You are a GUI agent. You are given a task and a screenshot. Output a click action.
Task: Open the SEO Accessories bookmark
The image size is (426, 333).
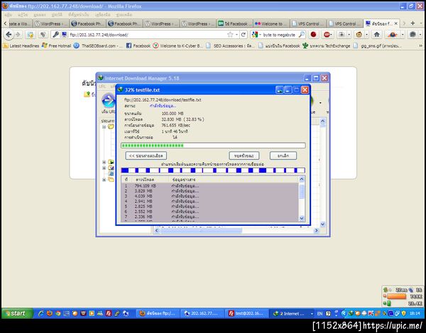tap(230, 46)
